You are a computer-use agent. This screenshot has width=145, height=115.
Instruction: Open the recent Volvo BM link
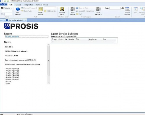tap(12, 36)
